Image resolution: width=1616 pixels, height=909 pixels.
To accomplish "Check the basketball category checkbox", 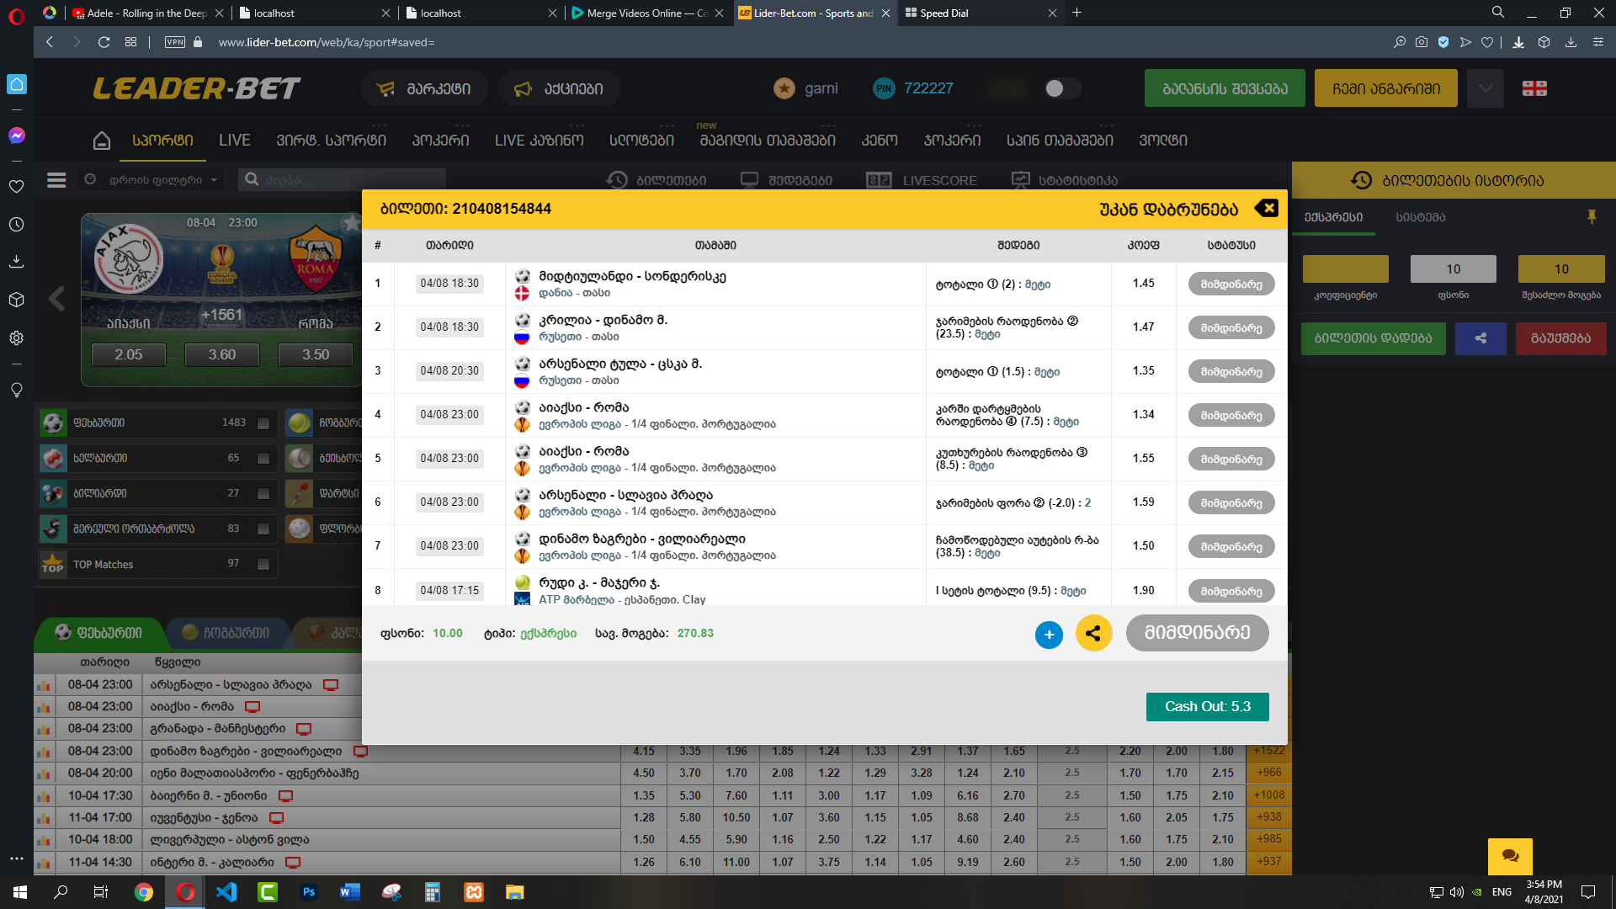I will [x=263, y=459].
